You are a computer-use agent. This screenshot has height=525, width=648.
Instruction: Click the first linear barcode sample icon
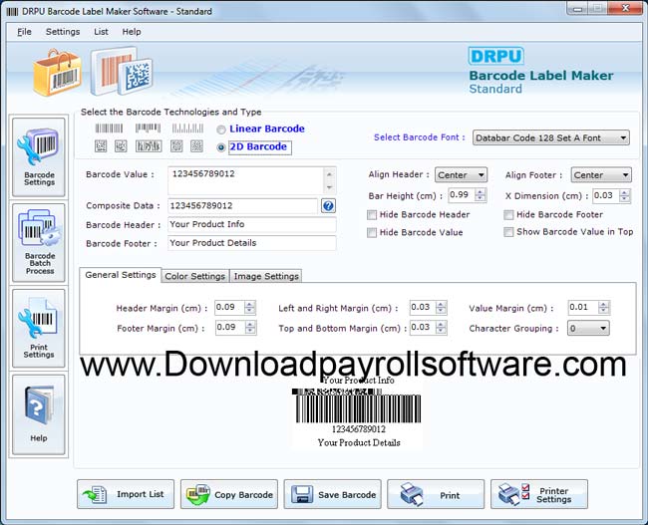[x=109, y=129]
